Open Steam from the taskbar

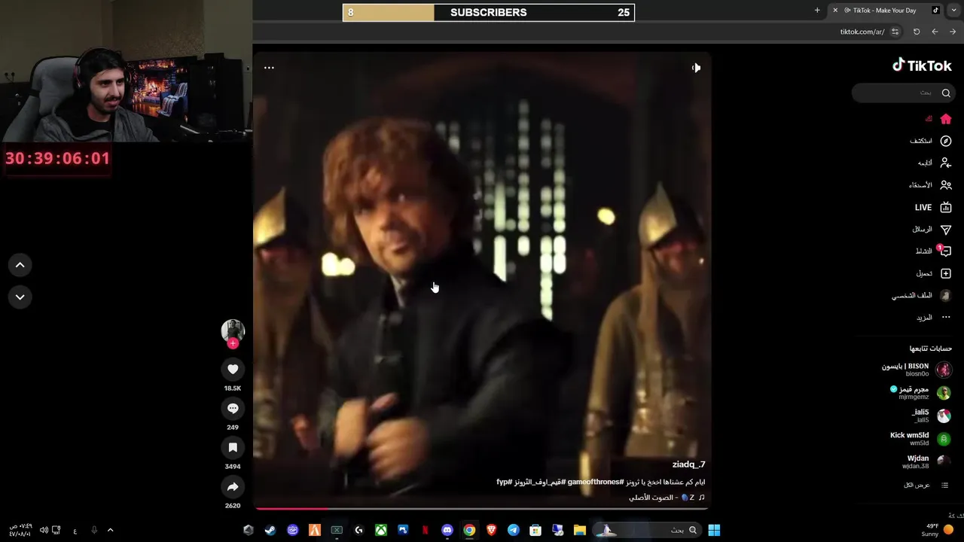[270, 530]
